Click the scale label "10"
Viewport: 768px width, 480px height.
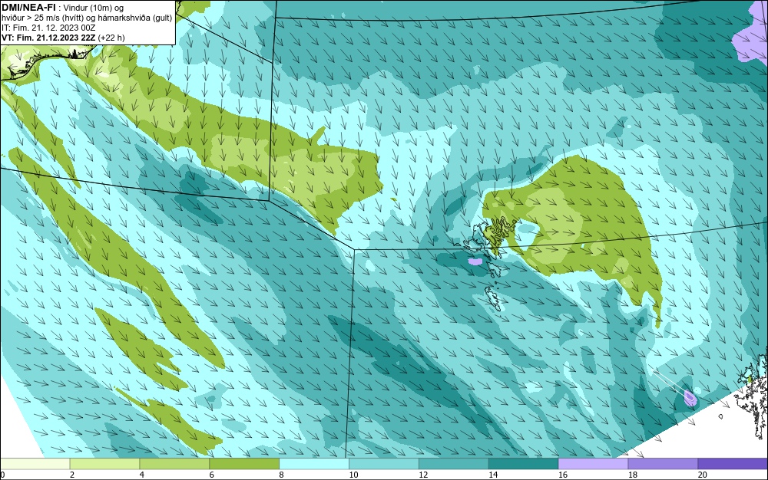[353, 475]
